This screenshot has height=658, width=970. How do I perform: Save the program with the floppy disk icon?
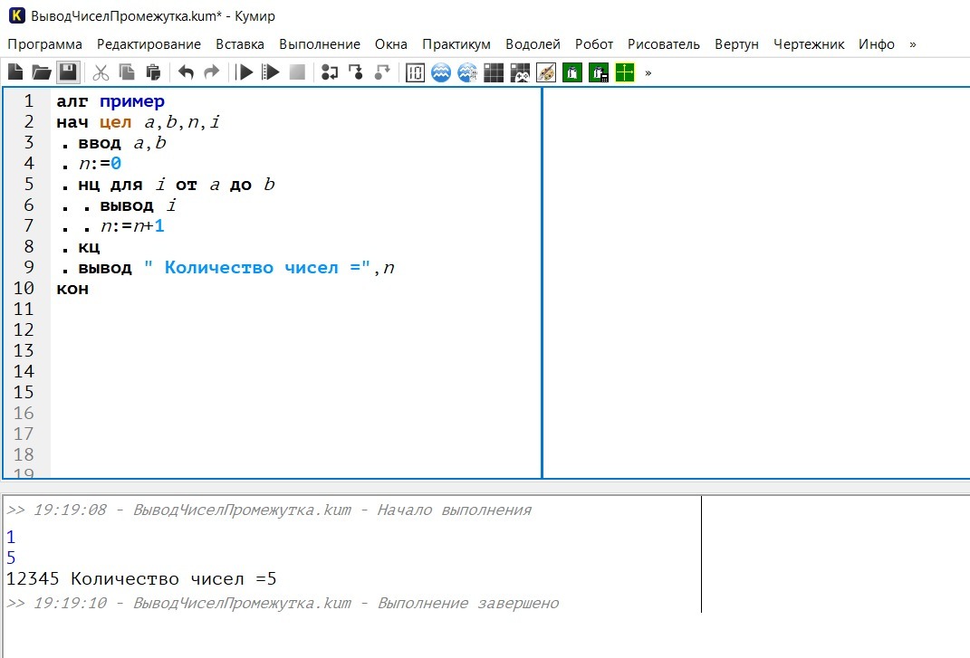pos(68,72)
